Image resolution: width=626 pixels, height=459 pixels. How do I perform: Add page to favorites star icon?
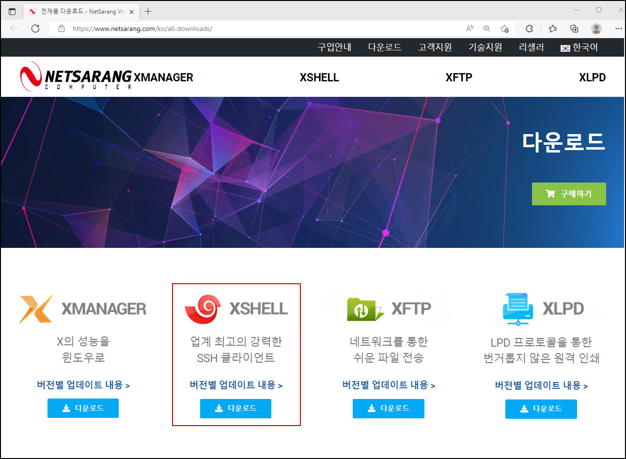[x=504, y=29]
